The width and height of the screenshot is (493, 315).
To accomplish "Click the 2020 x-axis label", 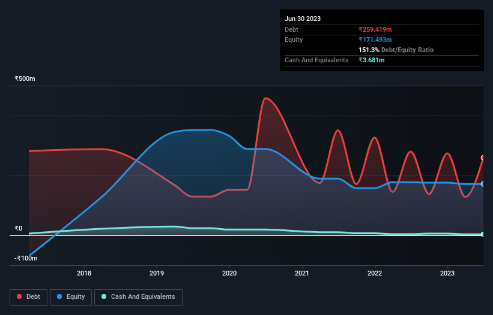I will pos(229,273).
